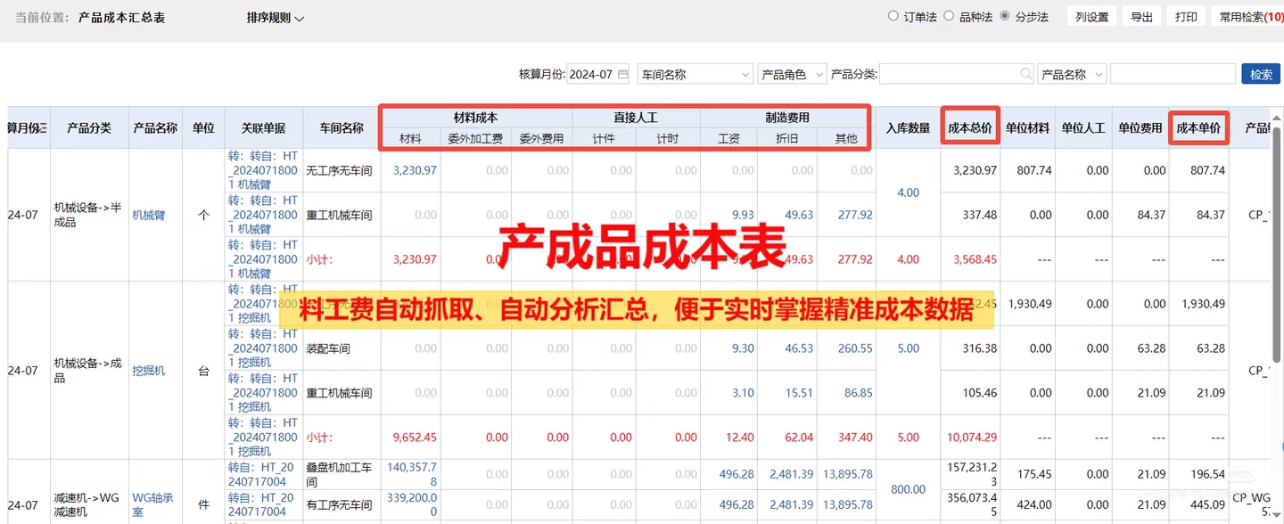Viewport: 1284px width, 524px height.
Task: Click the 单位人工 column header
Action: pos(1082,128)
